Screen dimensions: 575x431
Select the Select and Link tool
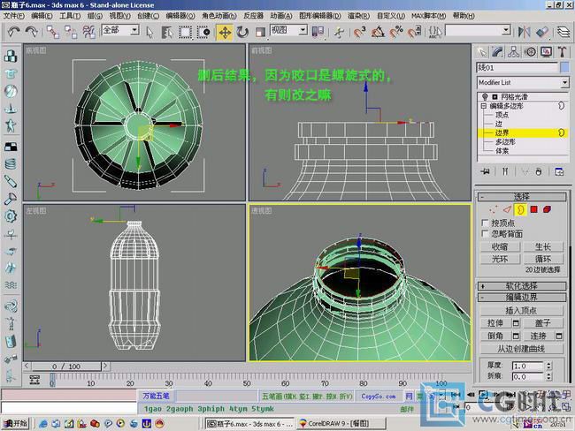[x=53, y=32]
